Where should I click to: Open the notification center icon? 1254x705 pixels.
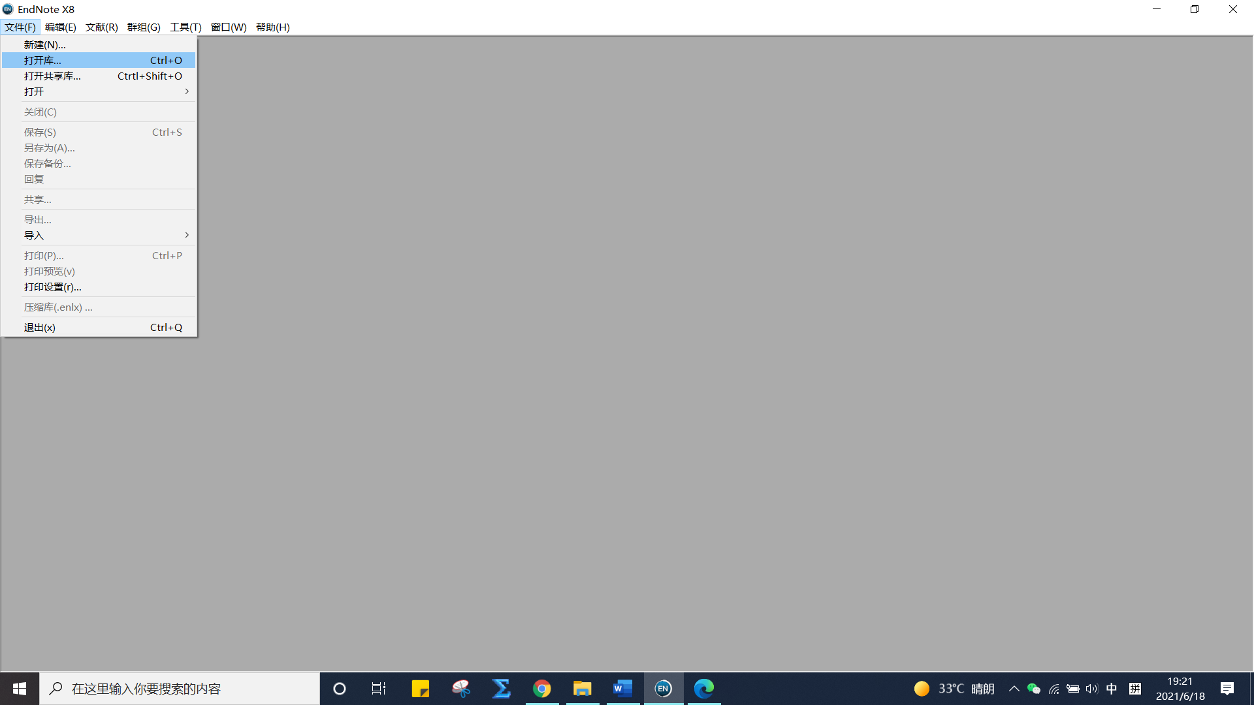tap(1227, 689)
